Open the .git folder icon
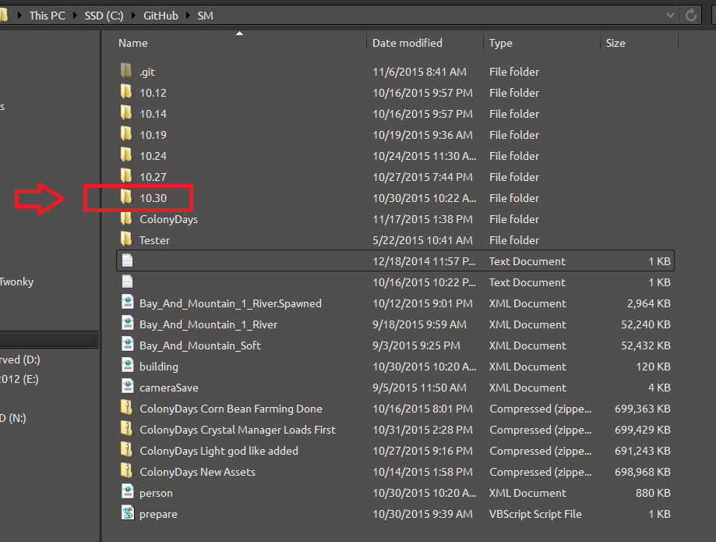This screenshot has width=716, height=542. click(126, 71)
